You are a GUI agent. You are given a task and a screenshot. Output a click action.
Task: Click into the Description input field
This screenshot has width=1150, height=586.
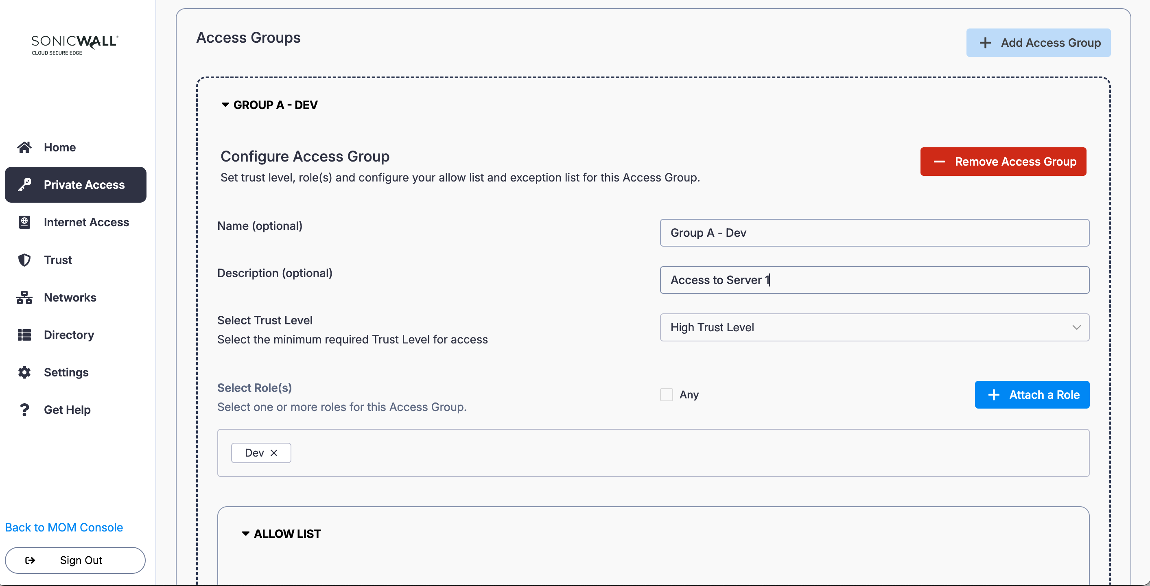coord(874,280)
